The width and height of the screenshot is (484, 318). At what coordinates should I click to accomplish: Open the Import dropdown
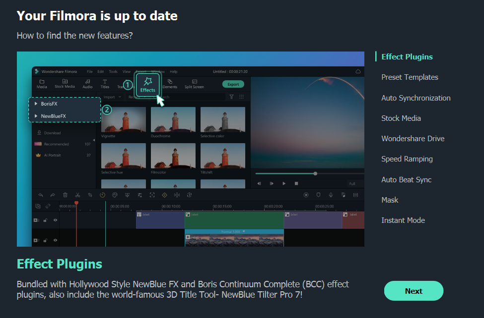pyautogui.click(x=112, y=97)
